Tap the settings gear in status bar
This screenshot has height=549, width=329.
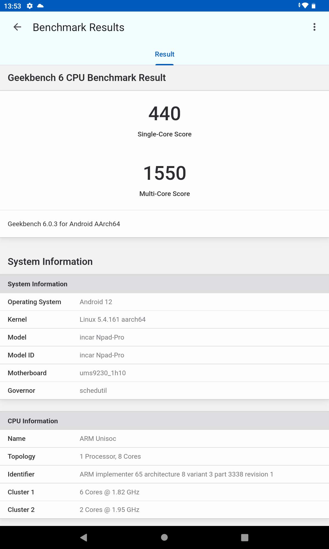(30, 6)
